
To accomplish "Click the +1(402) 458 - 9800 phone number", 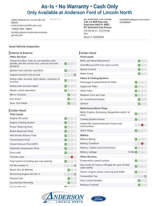I will coord(21,29).
